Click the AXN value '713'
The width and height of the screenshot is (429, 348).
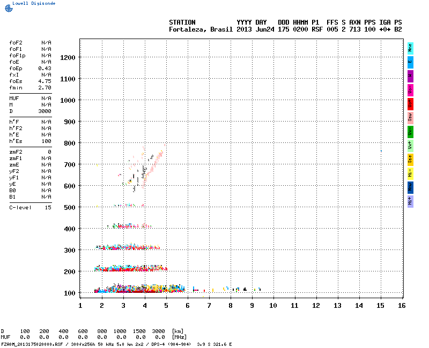coord(355,29)
